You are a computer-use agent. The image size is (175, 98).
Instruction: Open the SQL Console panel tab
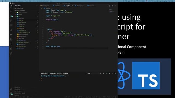pos(45,73)
